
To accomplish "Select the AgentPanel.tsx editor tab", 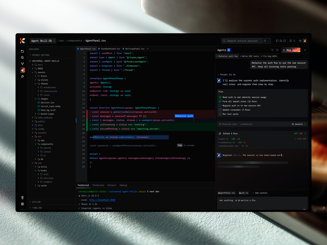I will coord(86,49).
